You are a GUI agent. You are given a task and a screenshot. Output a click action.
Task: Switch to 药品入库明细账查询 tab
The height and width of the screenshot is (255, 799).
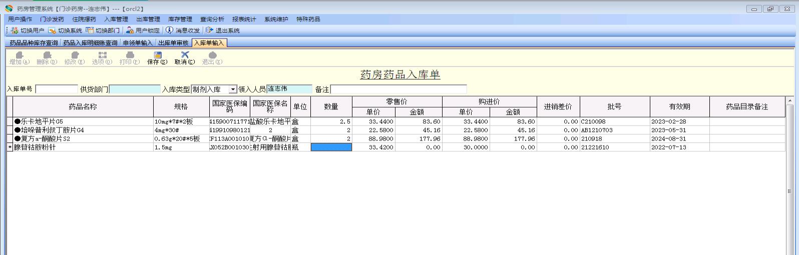pos(91,43)
